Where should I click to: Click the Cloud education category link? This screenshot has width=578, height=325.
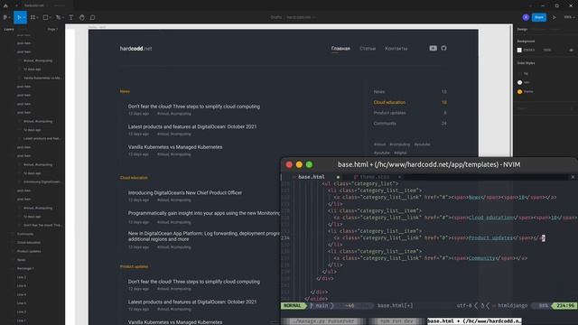(x=389, y=102)
